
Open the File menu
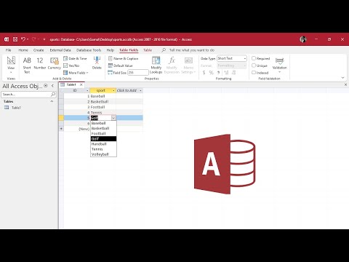9,50
